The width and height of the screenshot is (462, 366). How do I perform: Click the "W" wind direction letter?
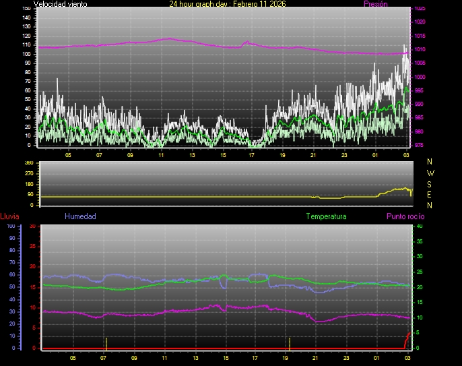point(430,173)
